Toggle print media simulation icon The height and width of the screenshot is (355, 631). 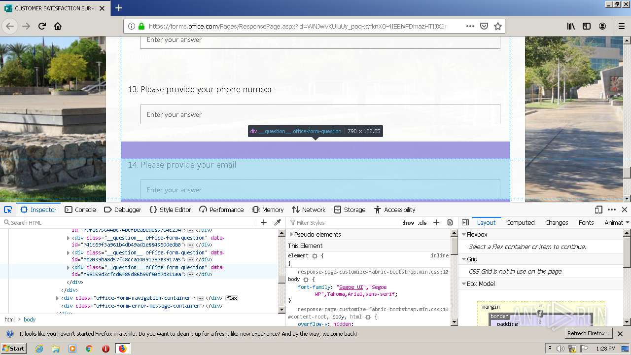point(450,222)
